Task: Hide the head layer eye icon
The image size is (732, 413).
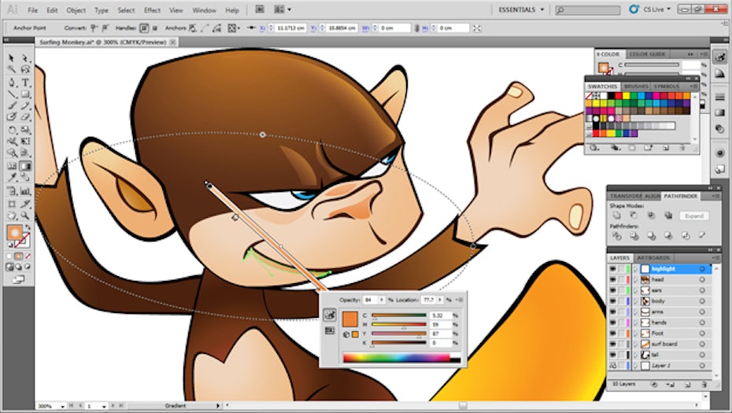Action: click(612, 279)
